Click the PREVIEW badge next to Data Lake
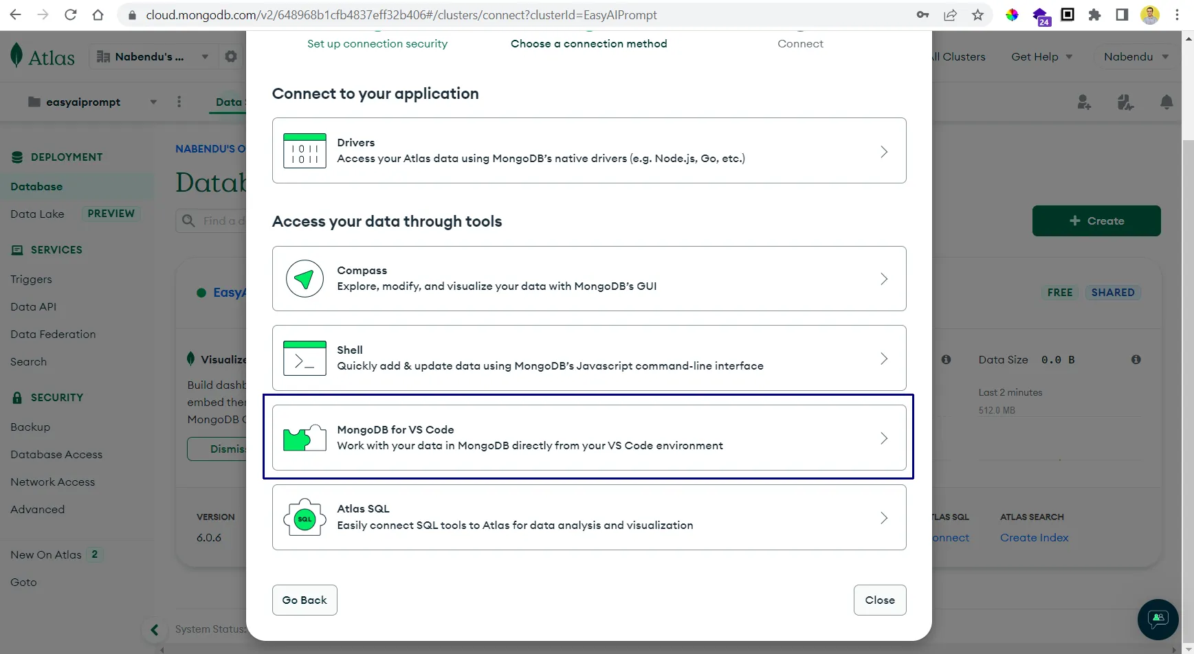This screenshot has width=1194, height=654. pos(111,214)
